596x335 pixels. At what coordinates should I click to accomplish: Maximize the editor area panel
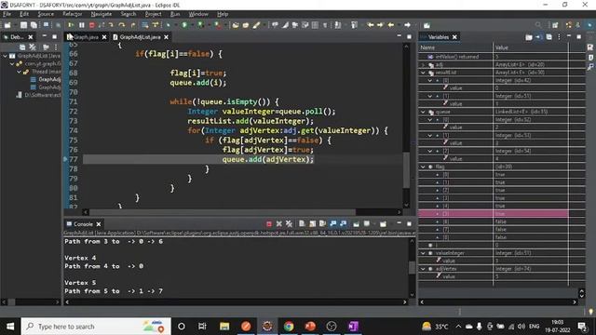409,37
